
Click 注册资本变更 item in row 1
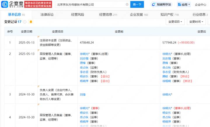[x=56, y=43]
